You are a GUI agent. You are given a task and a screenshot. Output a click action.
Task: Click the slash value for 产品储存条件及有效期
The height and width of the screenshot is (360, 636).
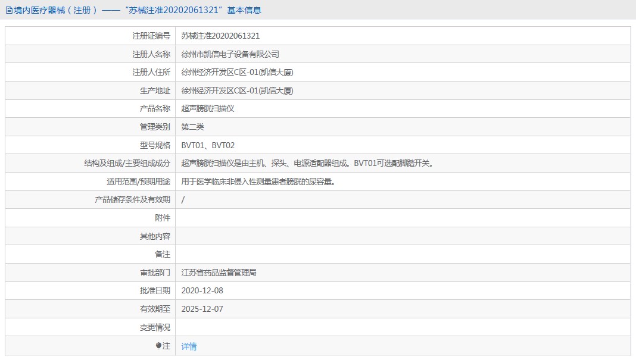(x=183, y=199)
